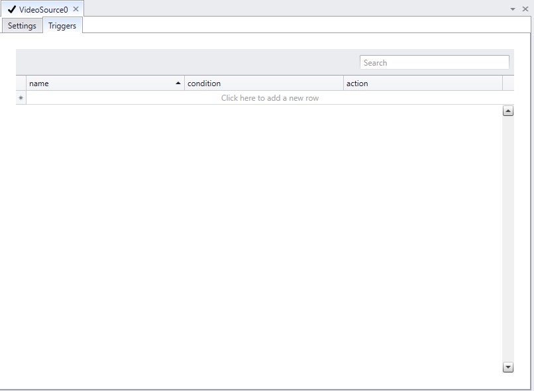This screenshot has width=534, height=391.
Task: Sort triggers by the name column
Action: [x=105, y=84]
